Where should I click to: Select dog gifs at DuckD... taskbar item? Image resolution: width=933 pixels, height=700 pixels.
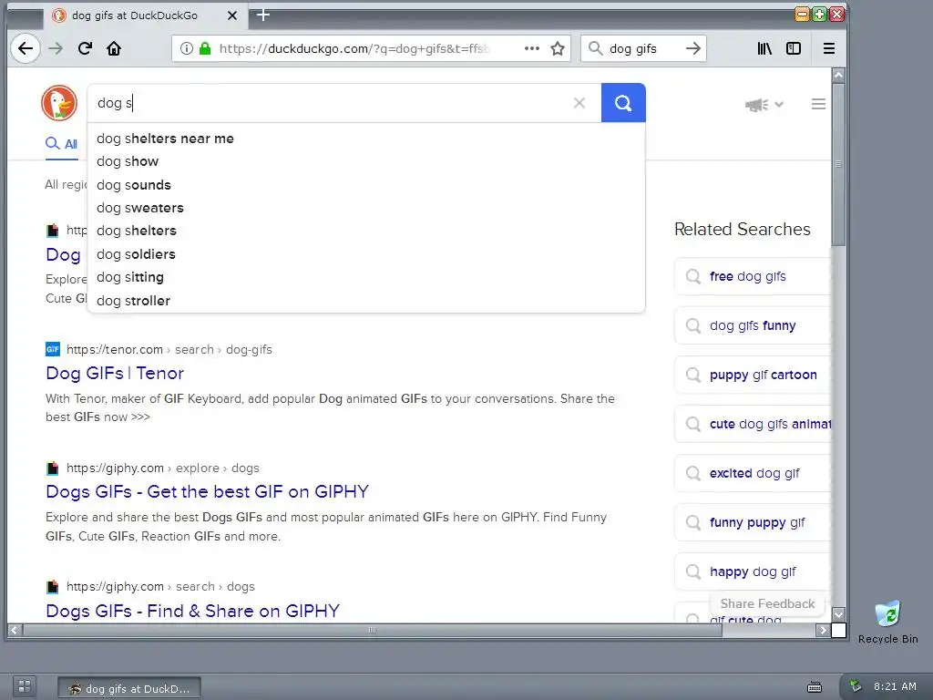click(x=129, y=688)
